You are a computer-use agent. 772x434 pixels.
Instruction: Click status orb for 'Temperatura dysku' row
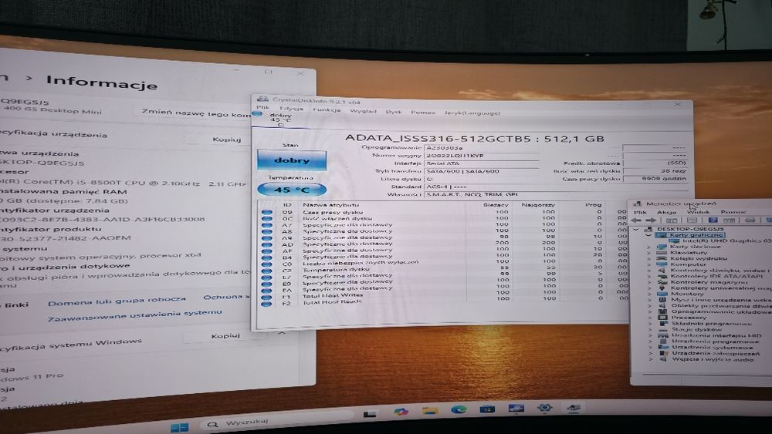tap(266, 271)
